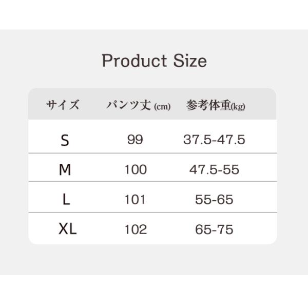
Task: Select the L size cell
Action: pyautogui.click(x=66, y=200)
